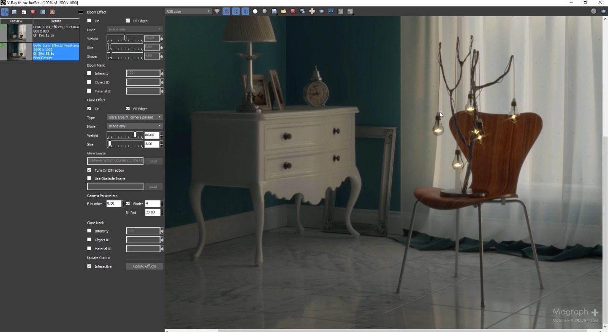Toggle Glare Effect Fill Edges checkbox
608x332 pixels.
[128, 109]
